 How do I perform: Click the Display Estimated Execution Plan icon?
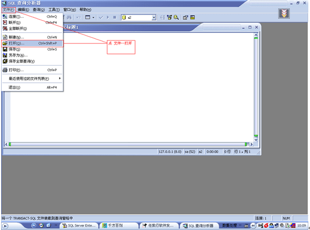(162, 18)
